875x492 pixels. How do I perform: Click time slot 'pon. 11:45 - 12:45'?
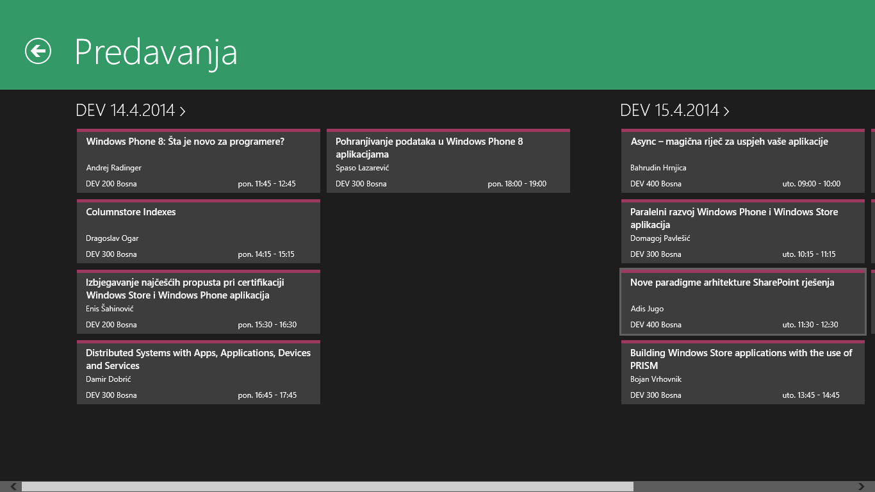point(267,184)
